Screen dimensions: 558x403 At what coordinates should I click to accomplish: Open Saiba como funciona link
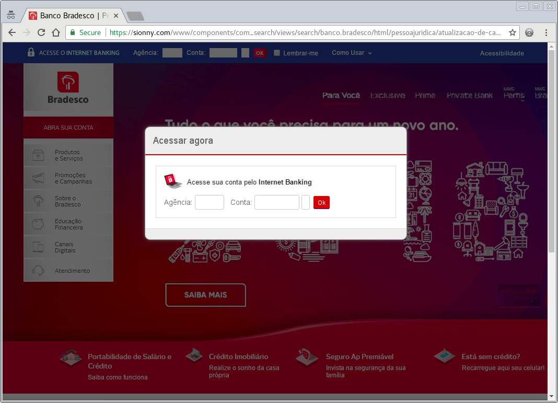[x=118, y=377]
